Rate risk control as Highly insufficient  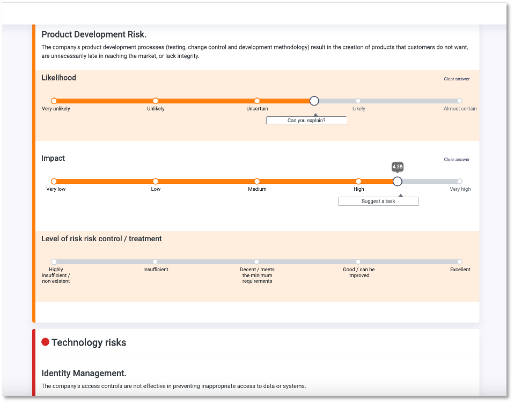click(x=54, y=262)
